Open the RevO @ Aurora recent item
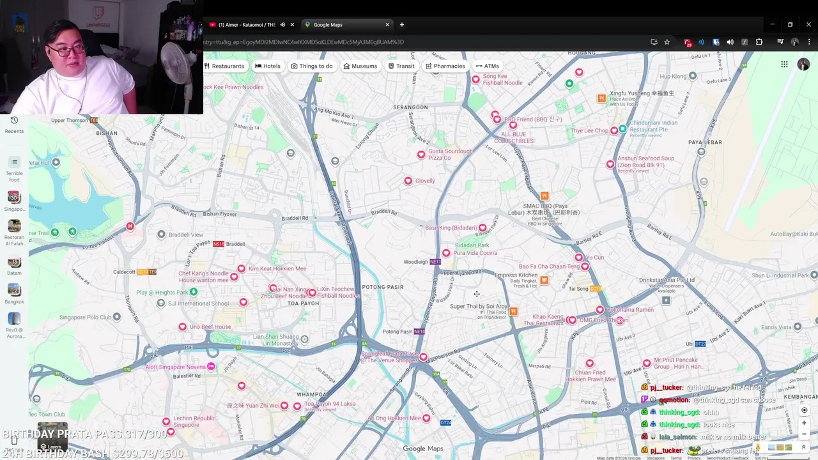The image size is (818, 460). [14, 325]
